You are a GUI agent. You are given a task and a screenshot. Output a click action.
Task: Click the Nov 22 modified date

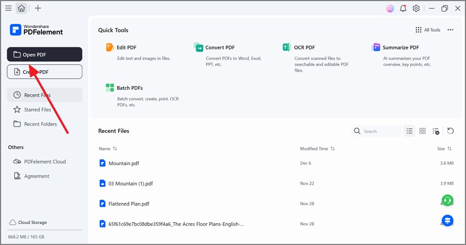(x=307, y=183)
